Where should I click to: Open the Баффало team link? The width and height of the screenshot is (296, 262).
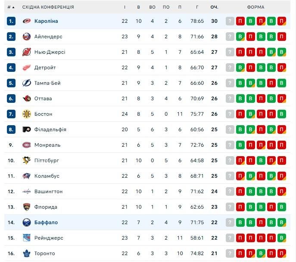coord(46,222)
